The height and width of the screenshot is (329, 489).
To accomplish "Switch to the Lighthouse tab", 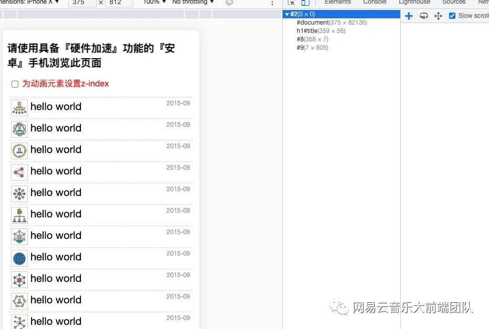I will [414, 3].
